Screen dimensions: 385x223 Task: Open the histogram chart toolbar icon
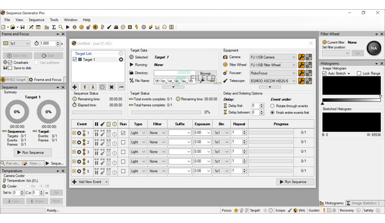47,27
